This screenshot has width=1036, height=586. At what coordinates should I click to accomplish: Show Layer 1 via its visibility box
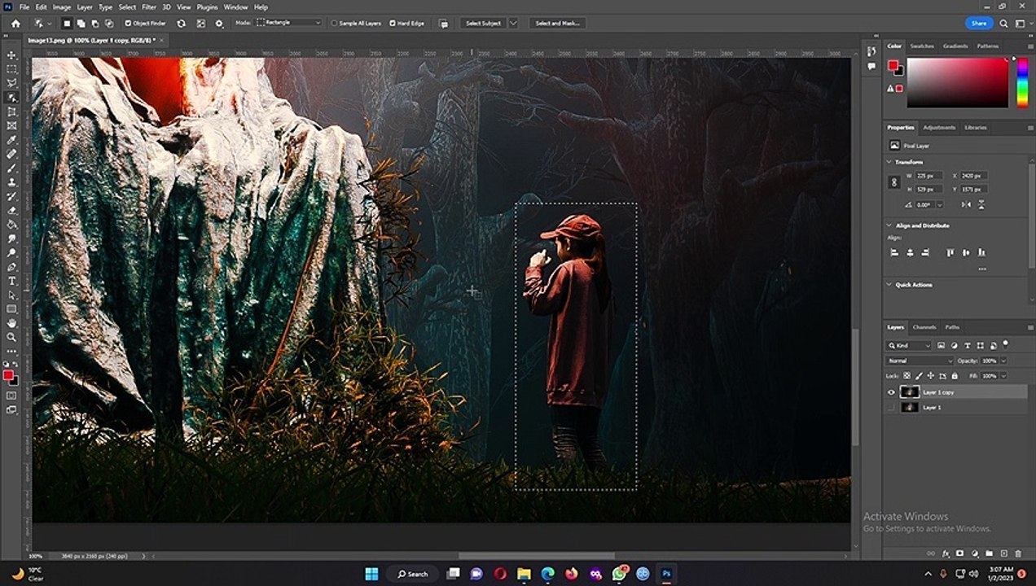pyautogui.click(x=891, y=407)
